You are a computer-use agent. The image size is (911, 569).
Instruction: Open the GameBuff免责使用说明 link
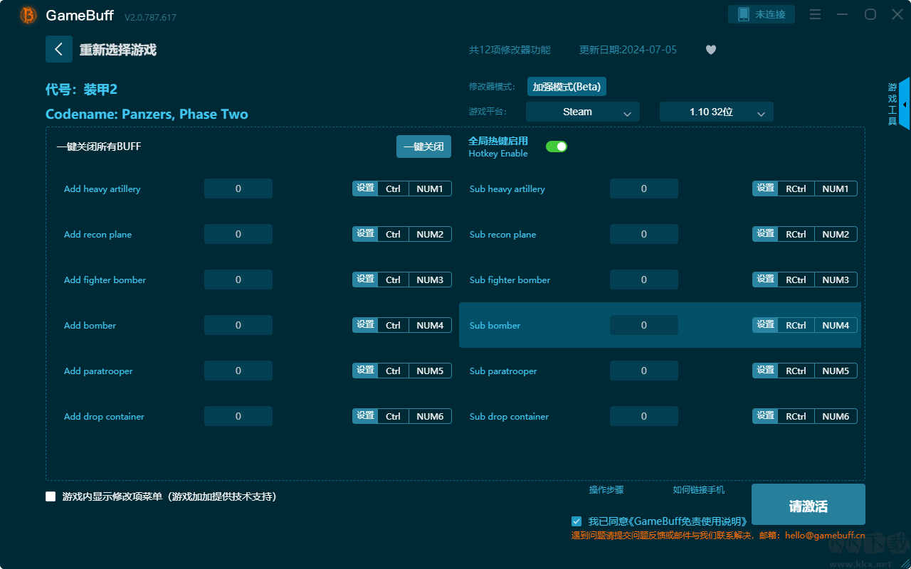688,521
